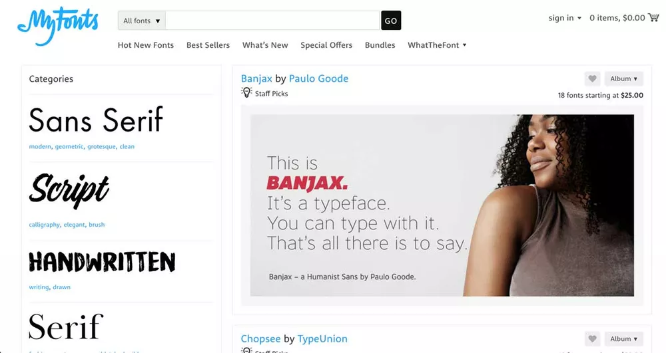Click the MyFonts logo
This screenshot has height=353, width=666.
click(58, 26)
